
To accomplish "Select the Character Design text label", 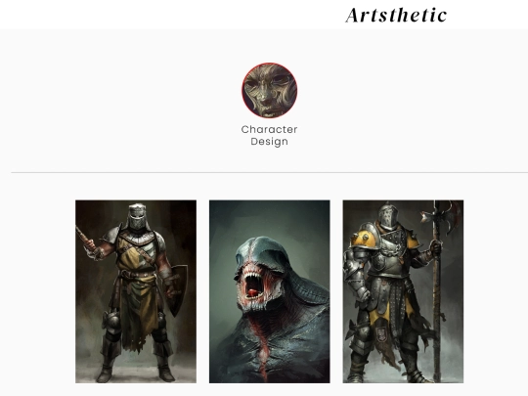I will point(270,135).
